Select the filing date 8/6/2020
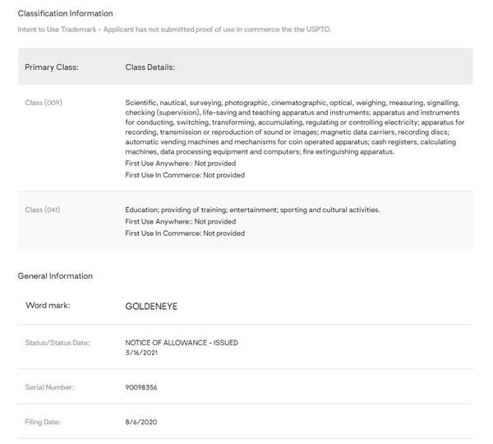The width and height of the screenshot is (493, 444). [x=141, y=422]
